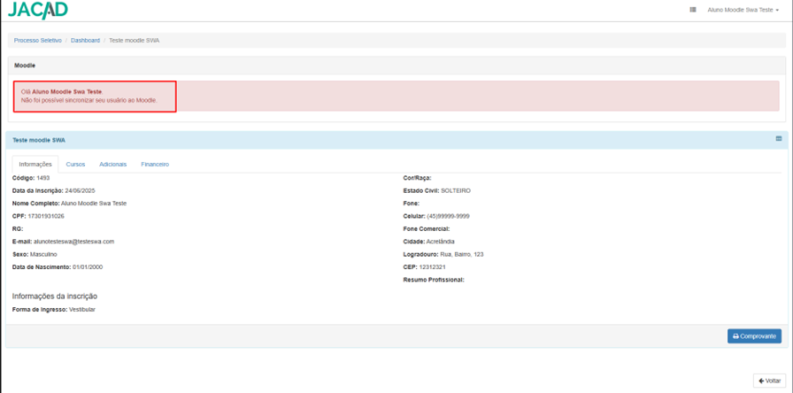Click the Teste moodle SWA breadcrumb text
The height and width of the screenshot is (393, 793).
click(134, 40)
